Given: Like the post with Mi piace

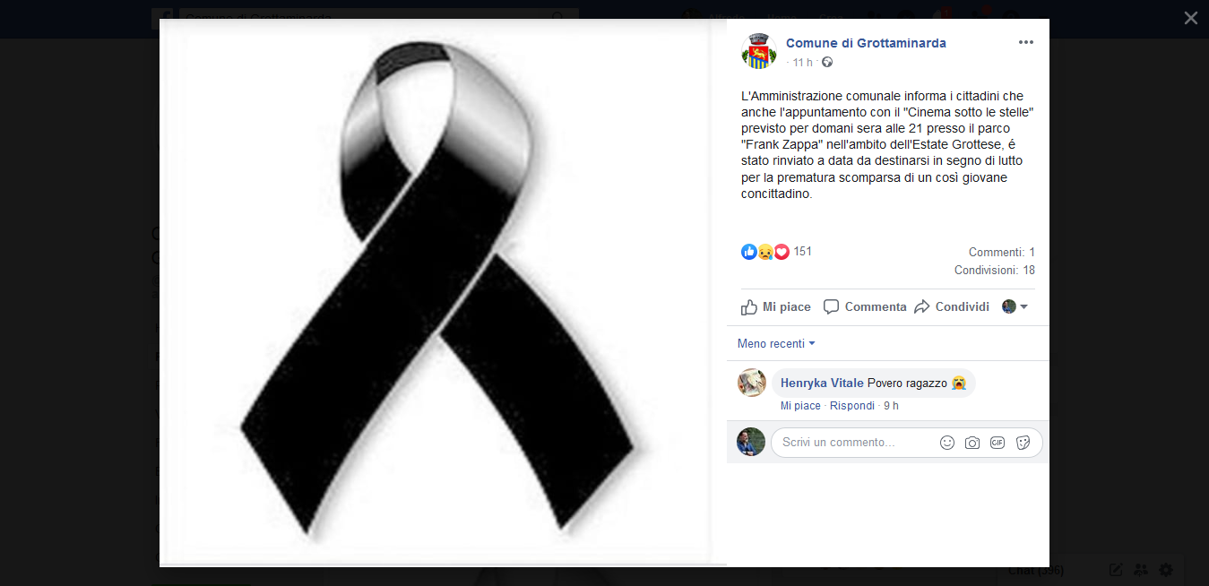Looking at the screenshot, I should [776, 307].
